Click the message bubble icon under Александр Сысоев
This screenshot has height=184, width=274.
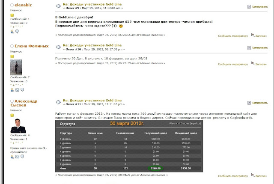(x=22, y=157)
